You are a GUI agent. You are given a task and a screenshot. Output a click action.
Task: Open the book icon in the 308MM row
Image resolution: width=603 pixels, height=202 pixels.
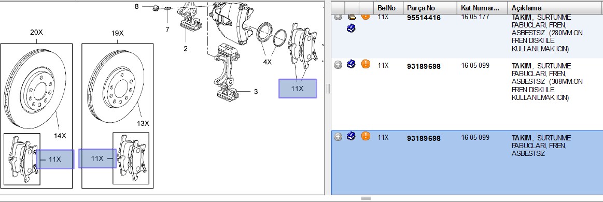coord(350,64)
